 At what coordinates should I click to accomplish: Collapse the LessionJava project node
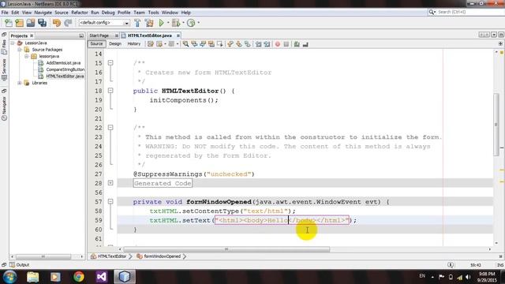13,43
